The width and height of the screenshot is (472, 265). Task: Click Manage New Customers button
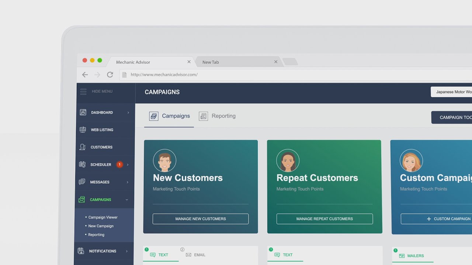(201, 219)
